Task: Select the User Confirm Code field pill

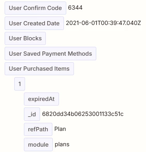Action: 35,8
